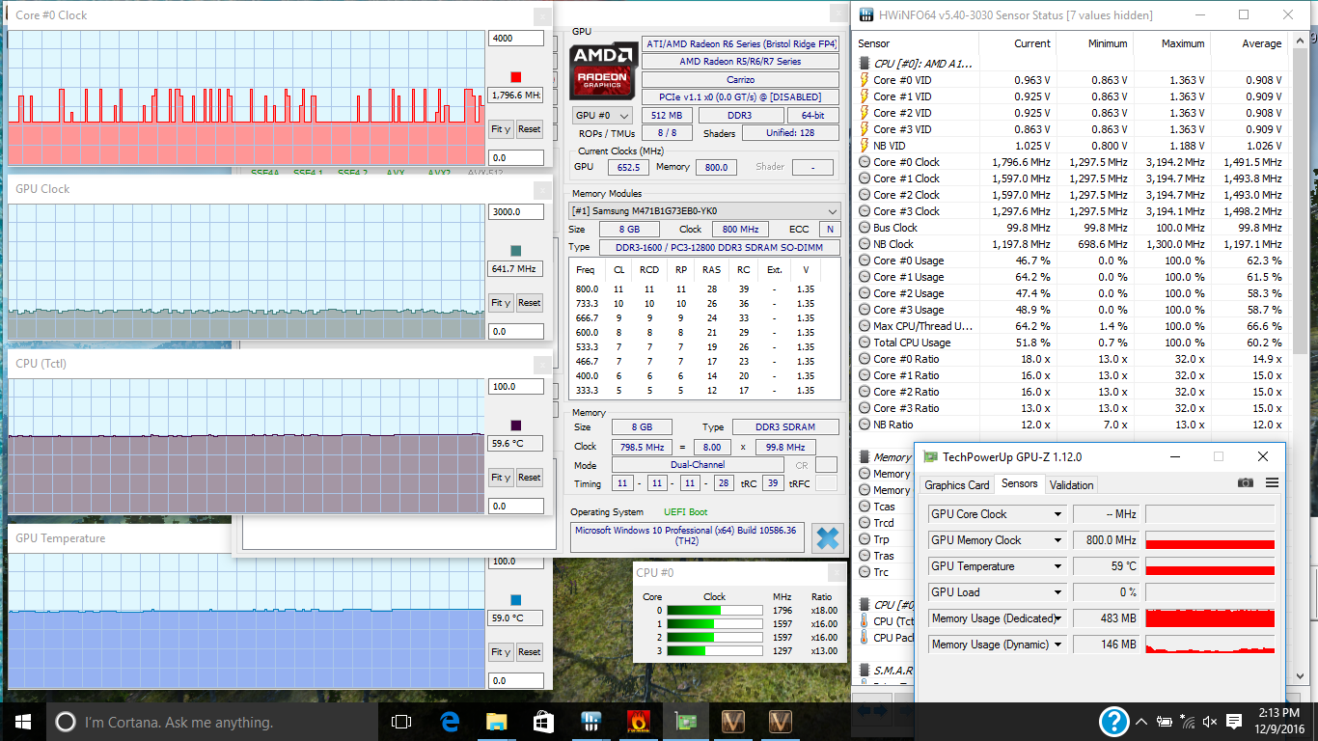Switch to HWiNFO64 via taskbar icon
The width and height of the screenshot is (1318, 741).
coord(591,722)
